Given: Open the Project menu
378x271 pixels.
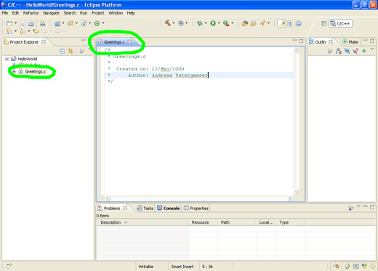Looking at the screenshot, I should pos(97,13).
